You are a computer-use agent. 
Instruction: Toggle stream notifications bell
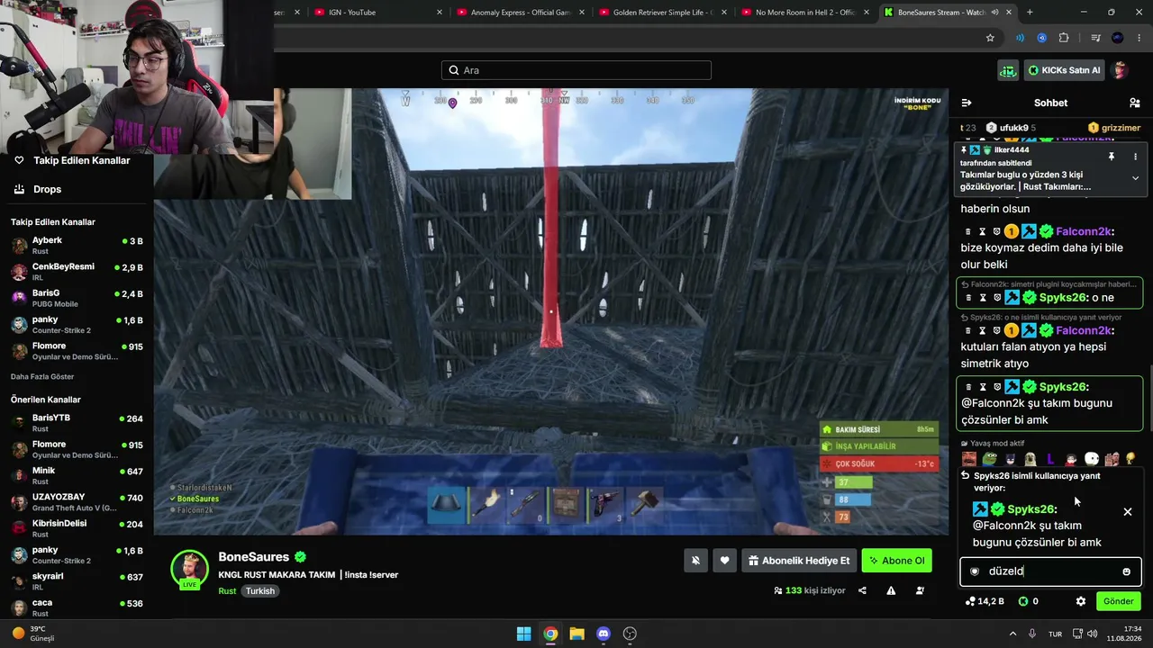(x=695, y=561)
